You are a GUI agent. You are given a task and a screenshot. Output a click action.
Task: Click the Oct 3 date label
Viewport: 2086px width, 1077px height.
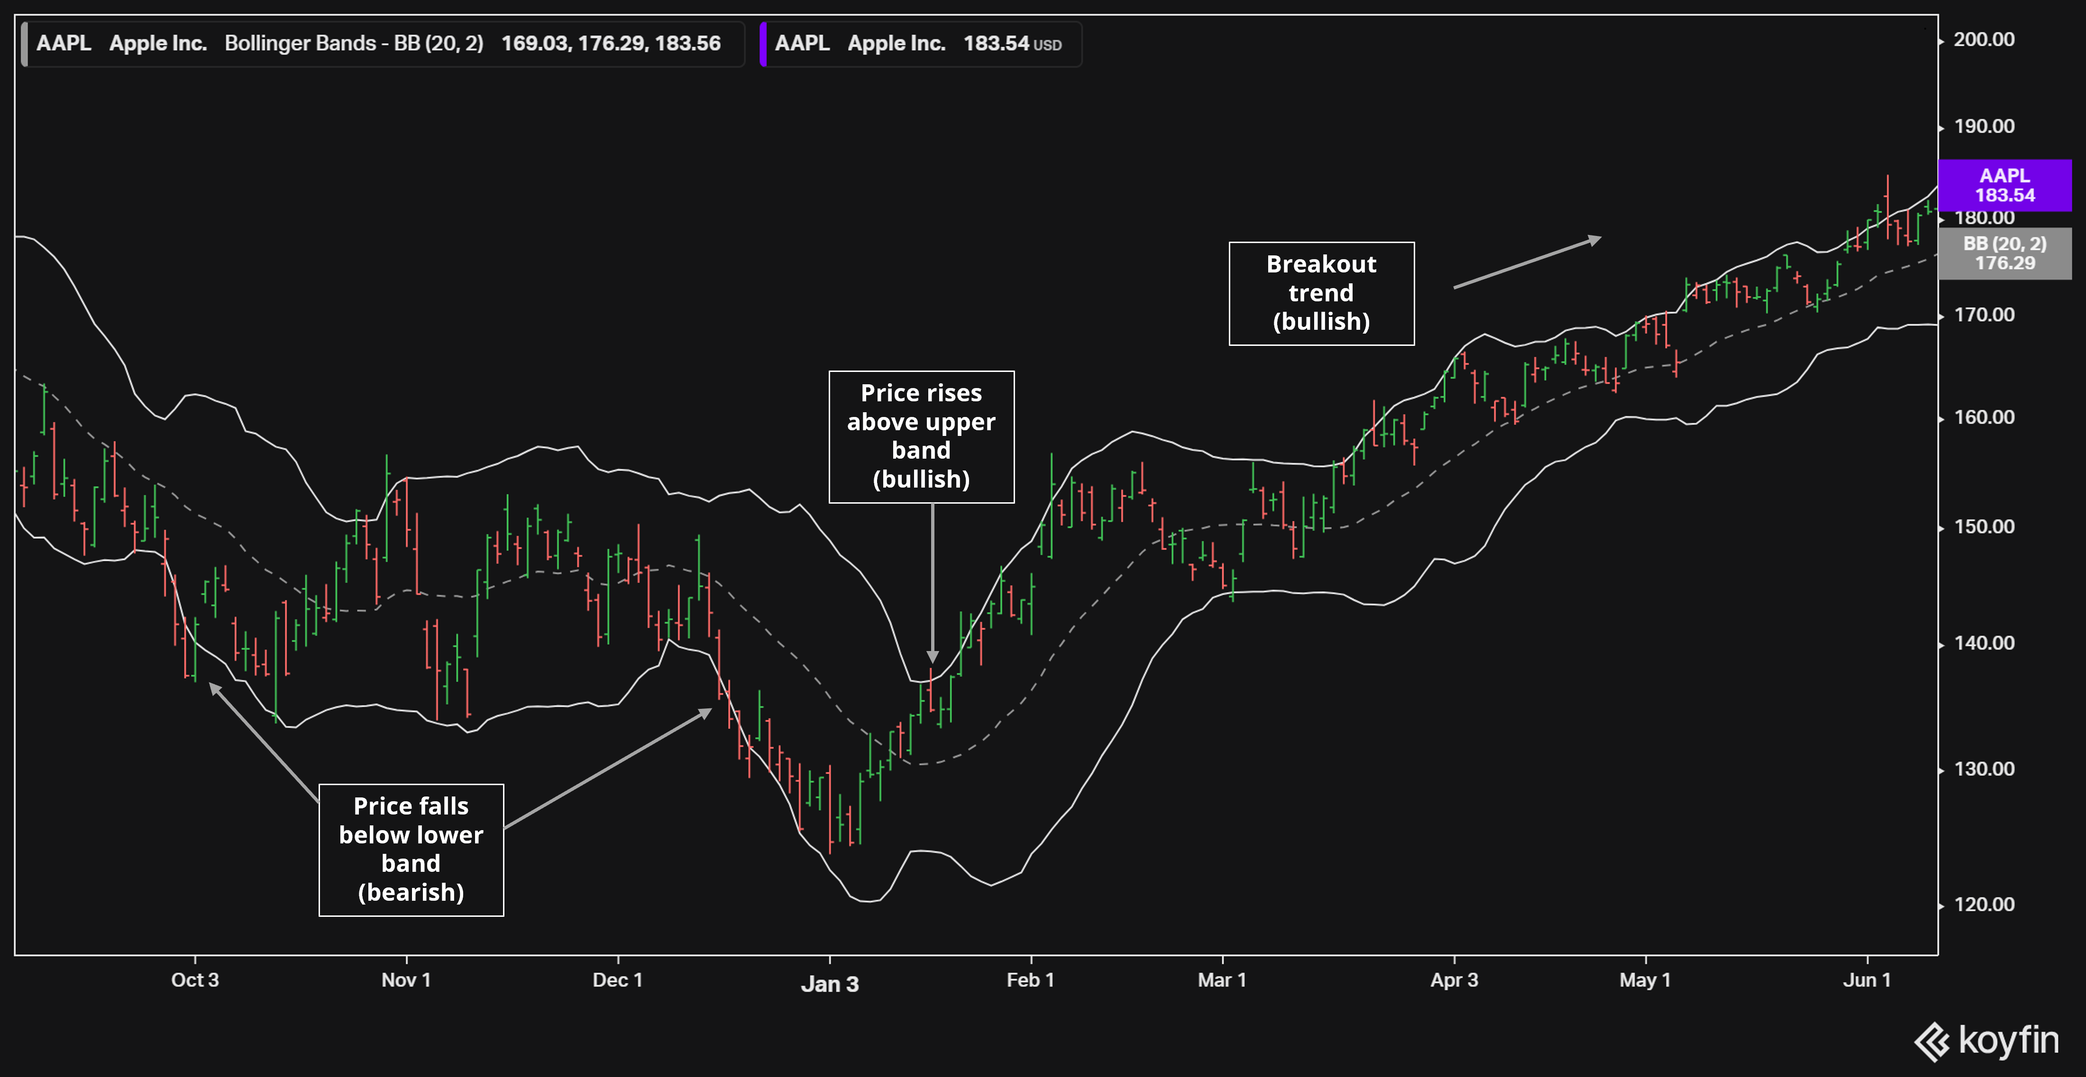194,980
